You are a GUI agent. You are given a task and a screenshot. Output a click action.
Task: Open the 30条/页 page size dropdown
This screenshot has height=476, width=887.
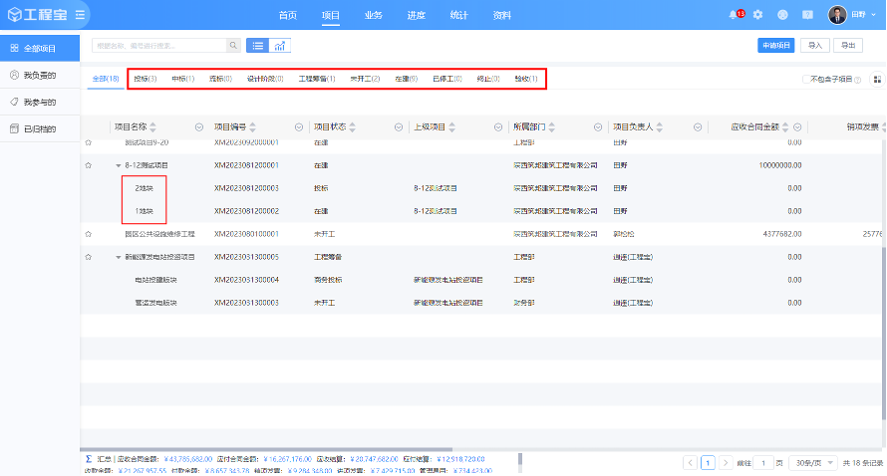tap(814, 463)
